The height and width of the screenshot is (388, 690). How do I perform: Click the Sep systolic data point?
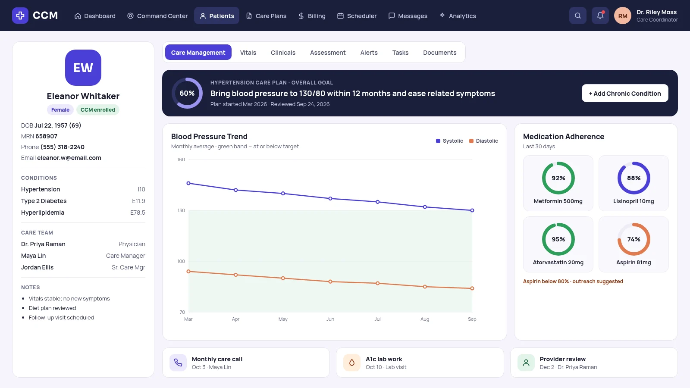472,210
